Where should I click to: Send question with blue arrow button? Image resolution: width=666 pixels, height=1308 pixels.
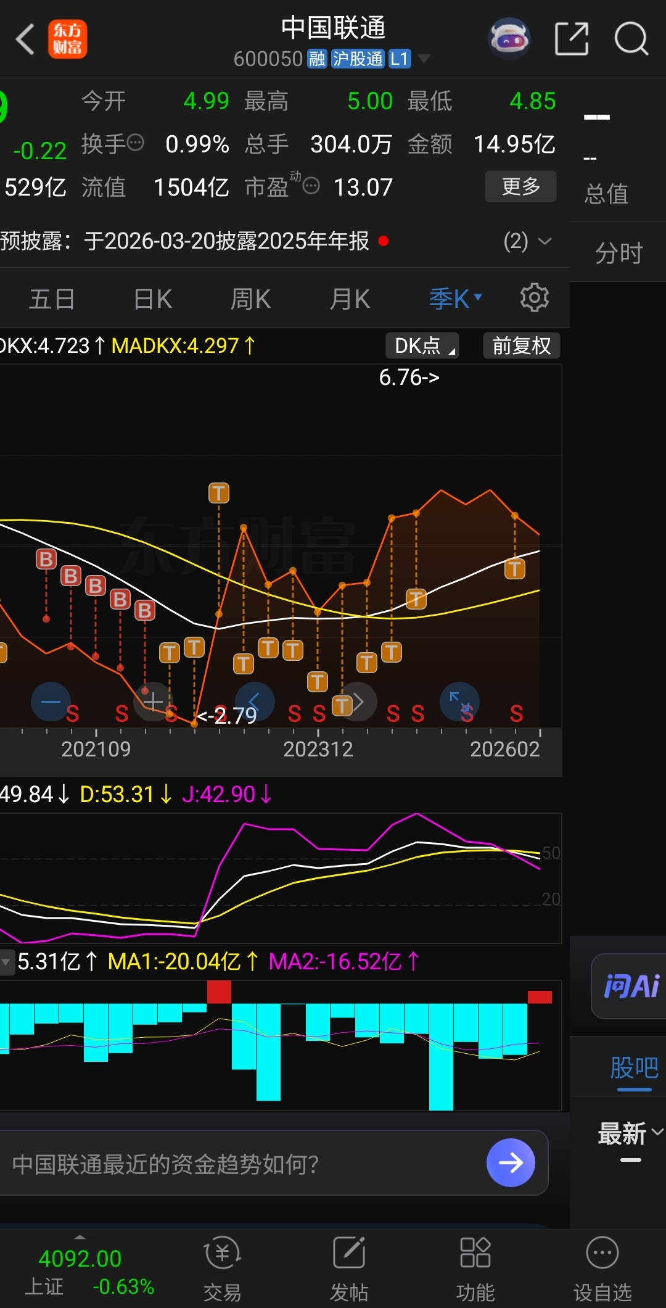(x=511, y=1163)
